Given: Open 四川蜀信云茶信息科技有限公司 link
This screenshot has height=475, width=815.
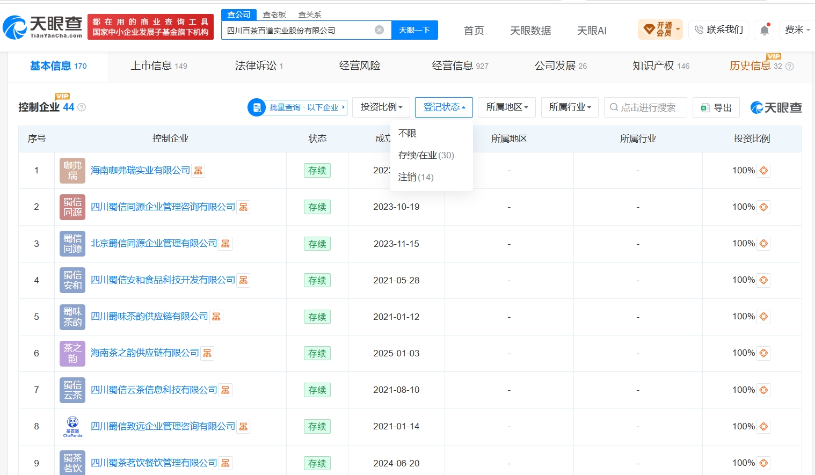Looking at the screenshot, I should point(154,390).
